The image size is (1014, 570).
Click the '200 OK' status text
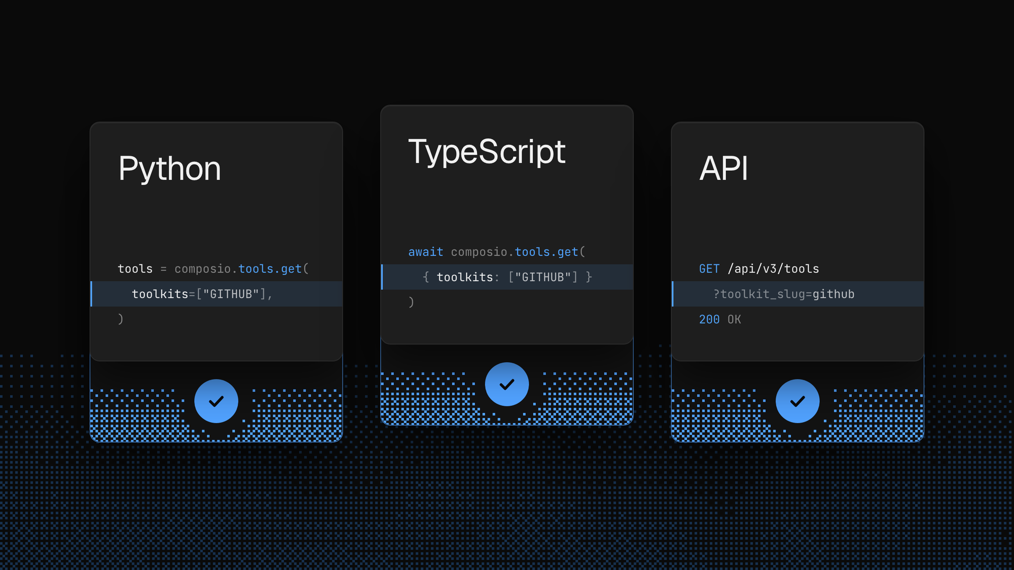(720, 319)
